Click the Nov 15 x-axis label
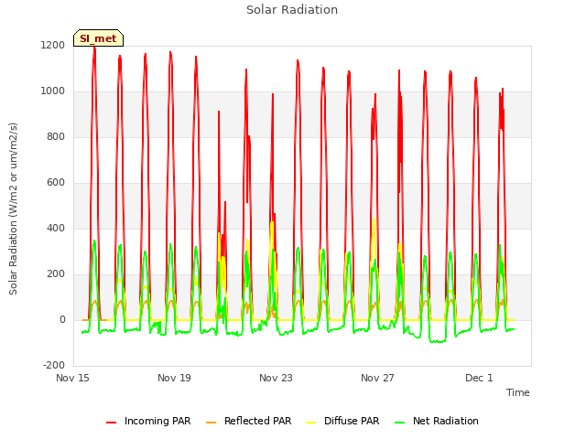 click(72, 378)
